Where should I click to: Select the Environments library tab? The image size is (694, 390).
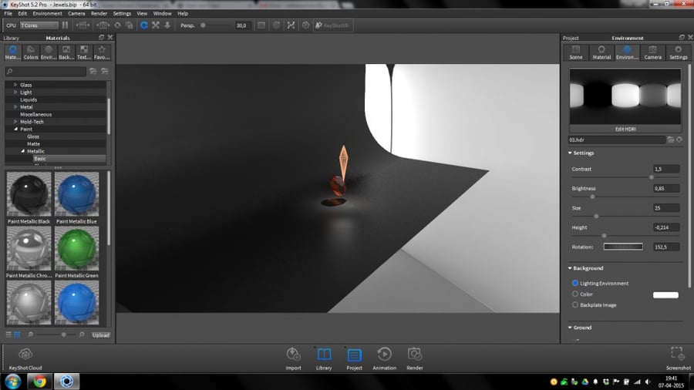pos(49,52)
